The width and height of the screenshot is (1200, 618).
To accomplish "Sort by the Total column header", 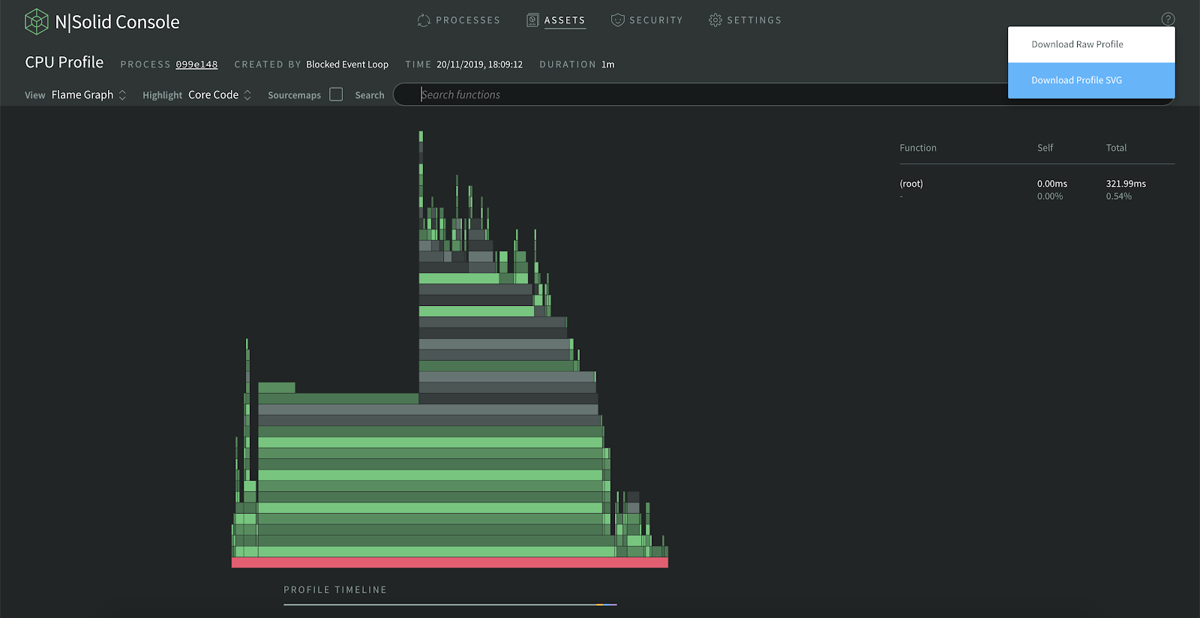I will (1116, 148).
